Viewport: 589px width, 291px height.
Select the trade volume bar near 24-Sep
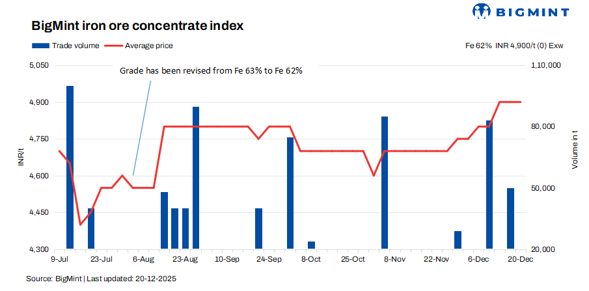pyautogui.click(x=259, y=228)
